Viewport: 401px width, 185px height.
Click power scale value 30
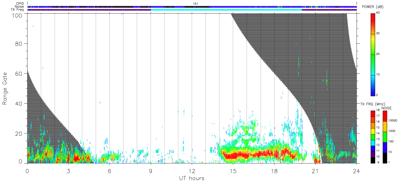click(378, 34)
